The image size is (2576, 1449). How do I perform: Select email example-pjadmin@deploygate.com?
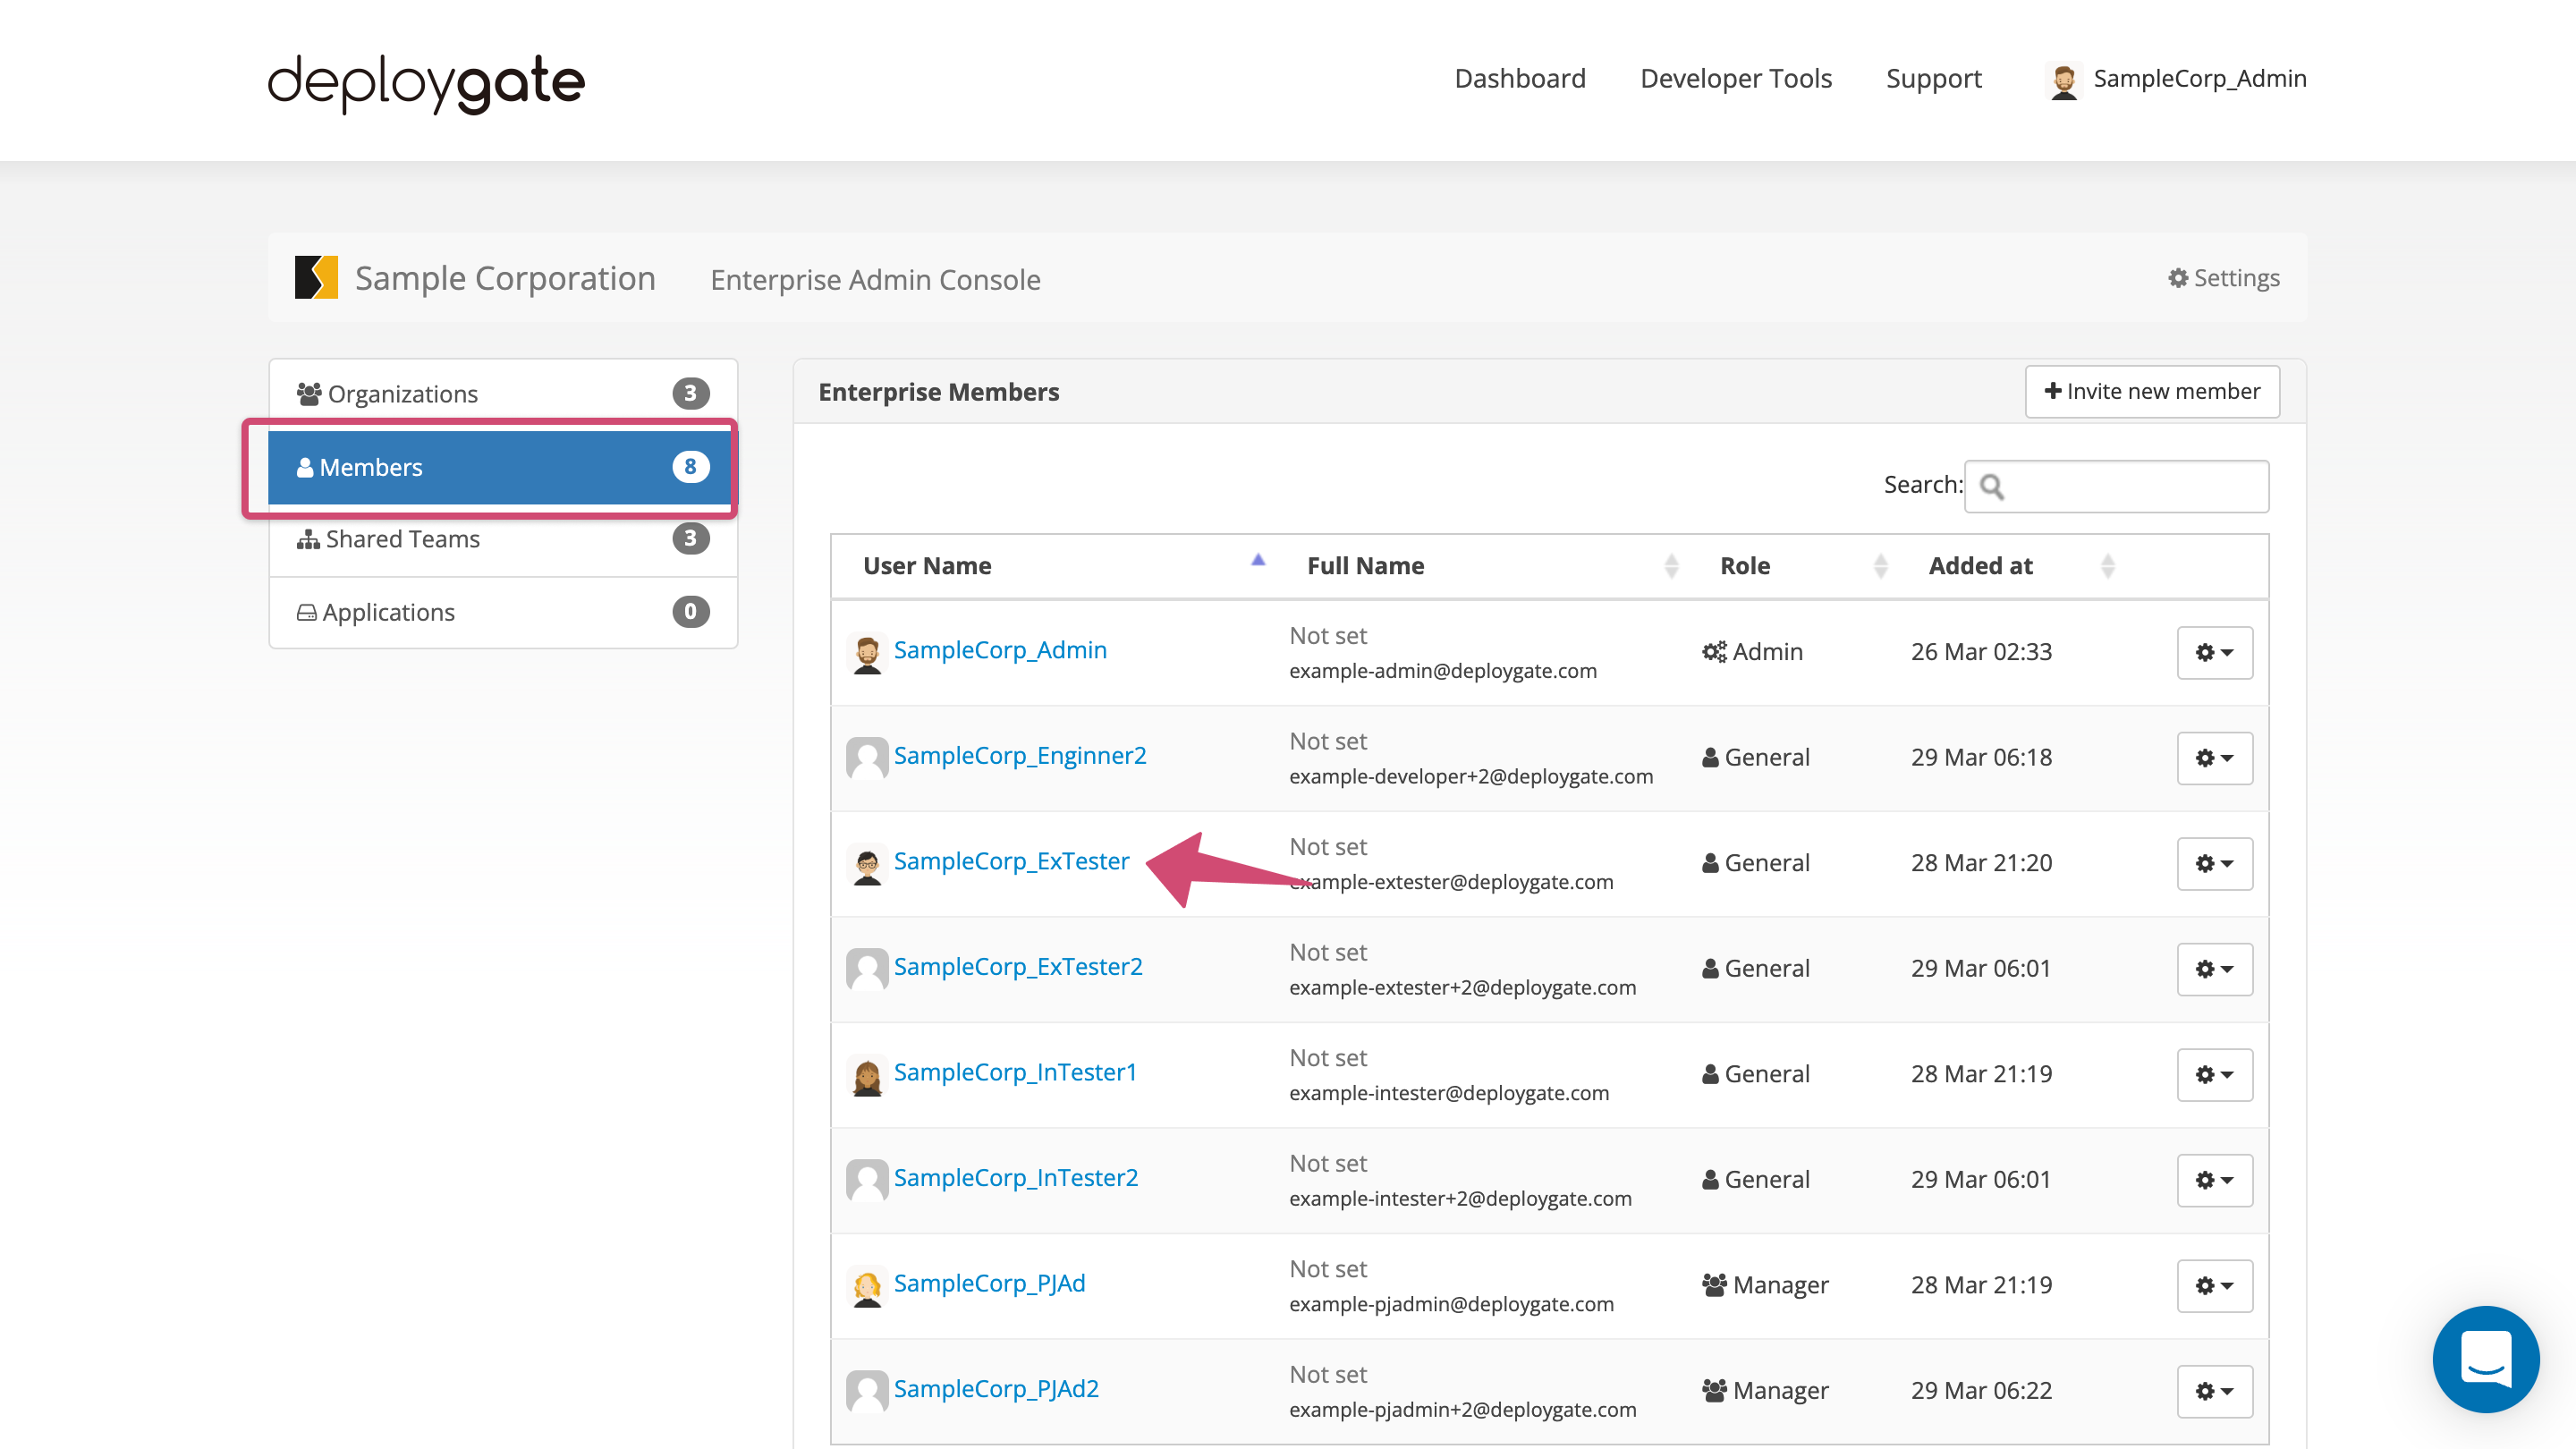[x=1451, y=1304]
